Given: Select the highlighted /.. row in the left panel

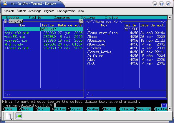Looking at the screenshot, I should click(x=44, y=29).
